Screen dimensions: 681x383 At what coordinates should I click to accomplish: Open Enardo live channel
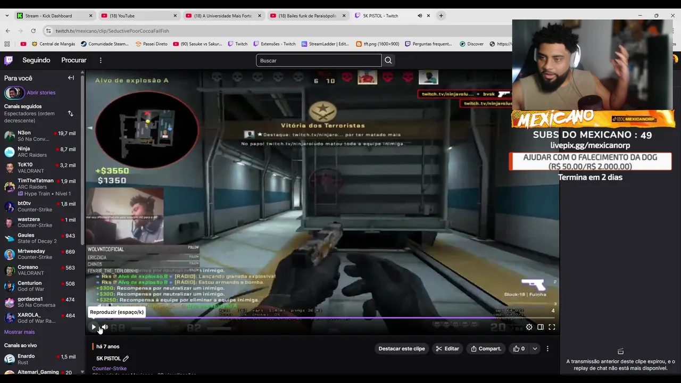40,359
